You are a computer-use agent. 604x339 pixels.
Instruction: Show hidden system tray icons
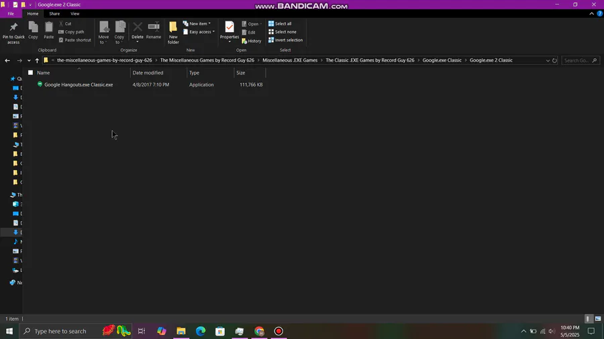[523, 331]
